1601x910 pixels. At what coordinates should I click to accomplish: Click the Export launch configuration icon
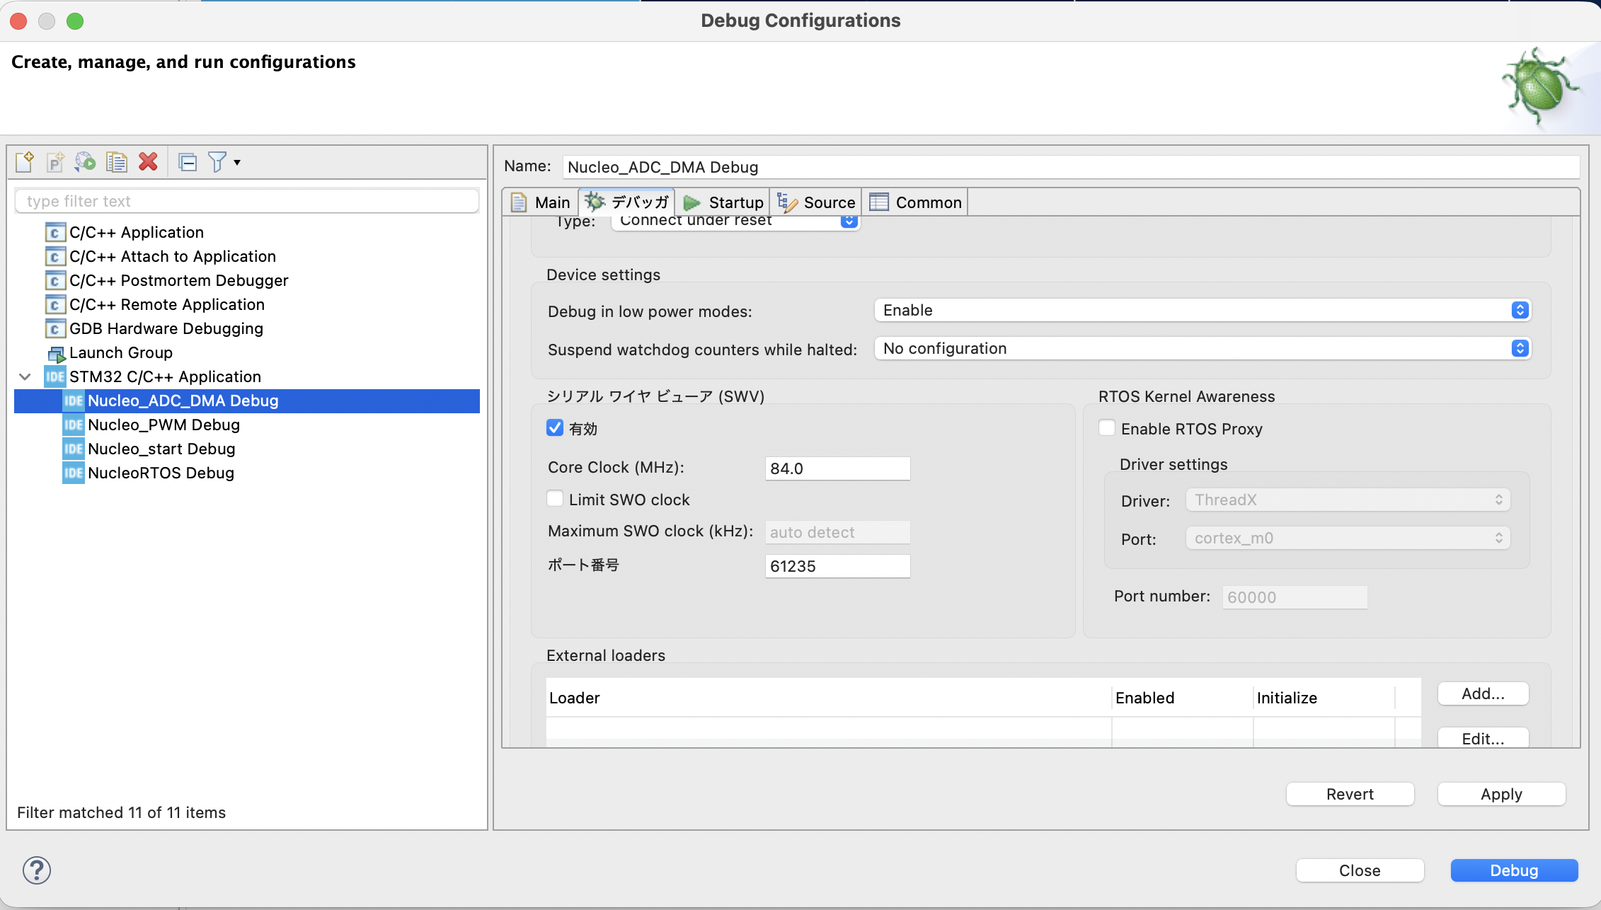tap(86, 162)
